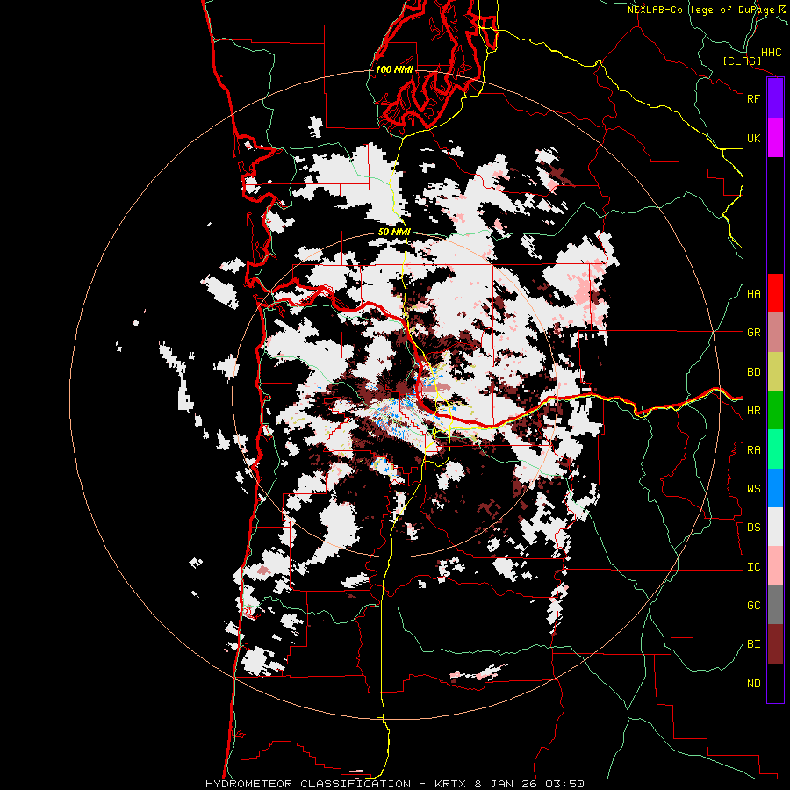Click the WS legend label

point(753,489)
